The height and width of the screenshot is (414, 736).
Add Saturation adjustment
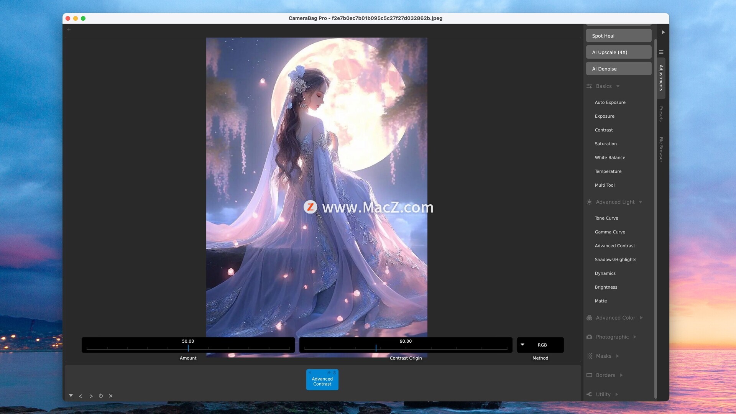click(606, 144)
